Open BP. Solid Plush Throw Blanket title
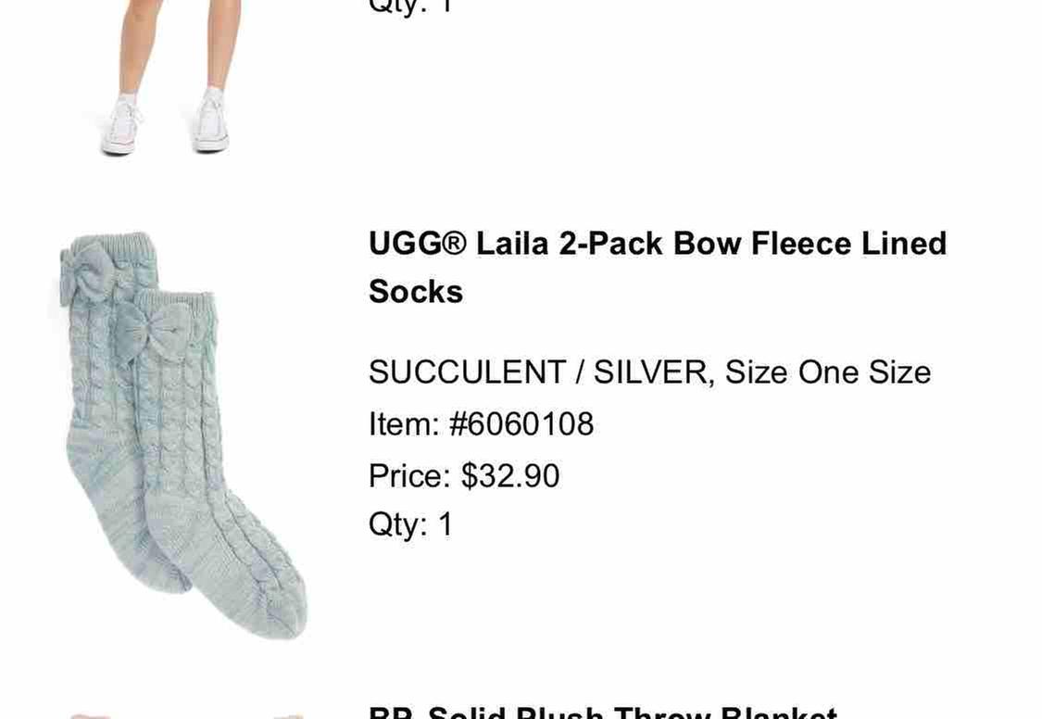This screenshot has height=719, width=1042. tap(603, 712)
